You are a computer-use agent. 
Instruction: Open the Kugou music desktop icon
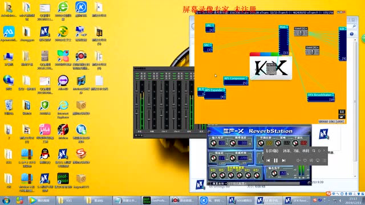[x=81, y=9]
